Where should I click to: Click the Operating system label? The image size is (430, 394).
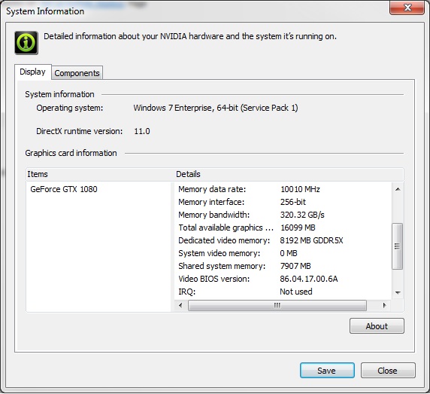70,108
